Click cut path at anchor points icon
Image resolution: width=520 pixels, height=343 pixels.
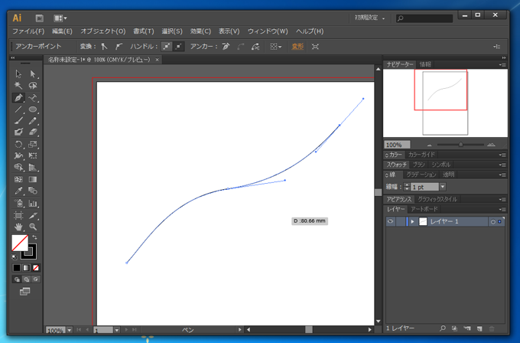255,47
